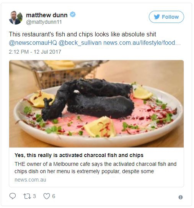The width and height of the screenshot is (194, 208).
Task: Open matthew dunn's profile avatar photo
Action: click(16, 18)
